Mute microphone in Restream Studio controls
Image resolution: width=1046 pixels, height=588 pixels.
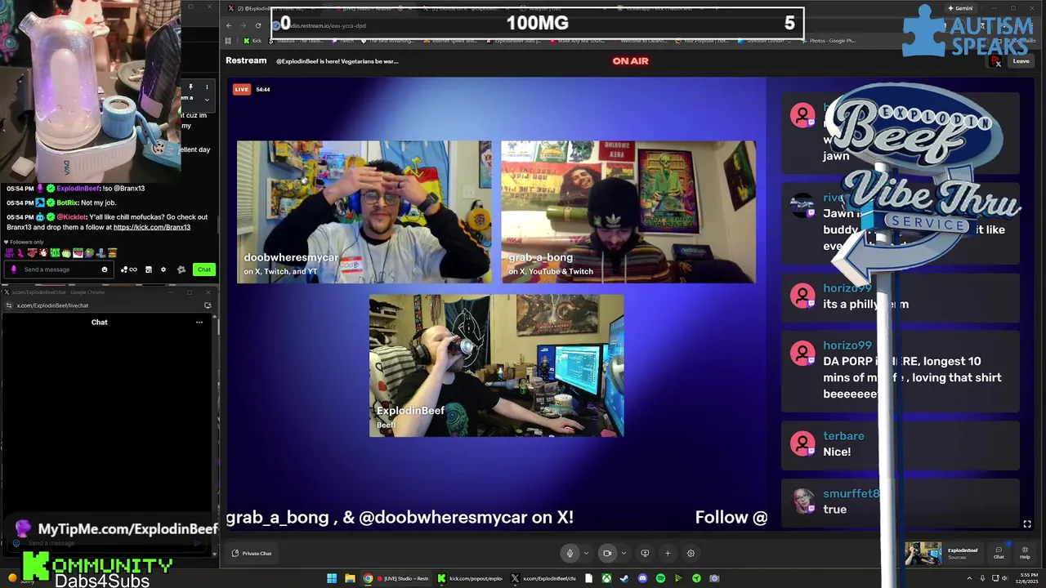tap(570, 553)
